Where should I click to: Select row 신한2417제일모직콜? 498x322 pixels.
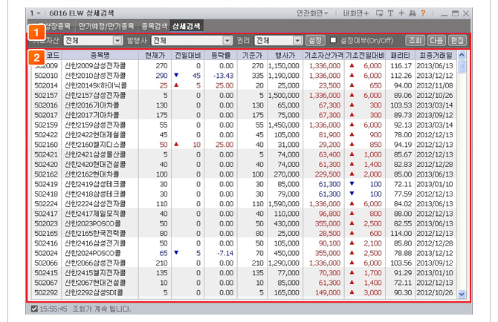(x=244, y=214)
